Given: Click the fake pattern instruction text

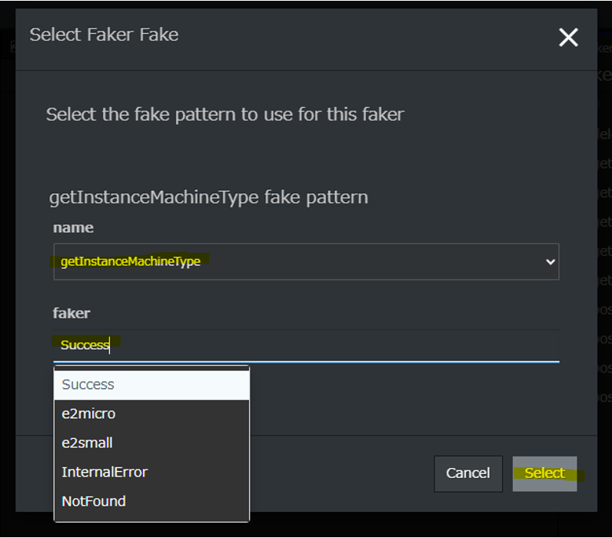Looking at the screenshot, I should (x=225, y=115).
